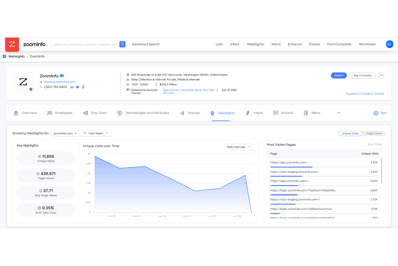This screenshot has height=266, width=398.
Task: Click the WebSights globe icon
Action: (212, 113)
